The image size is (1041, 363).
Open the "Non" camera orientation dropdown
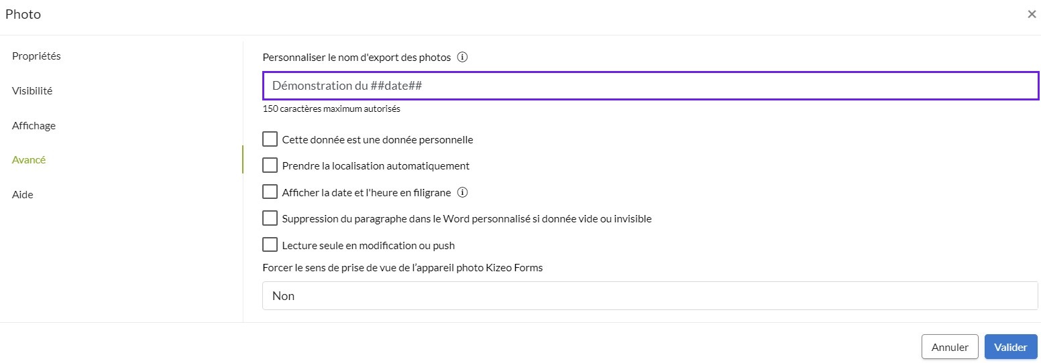650,296
